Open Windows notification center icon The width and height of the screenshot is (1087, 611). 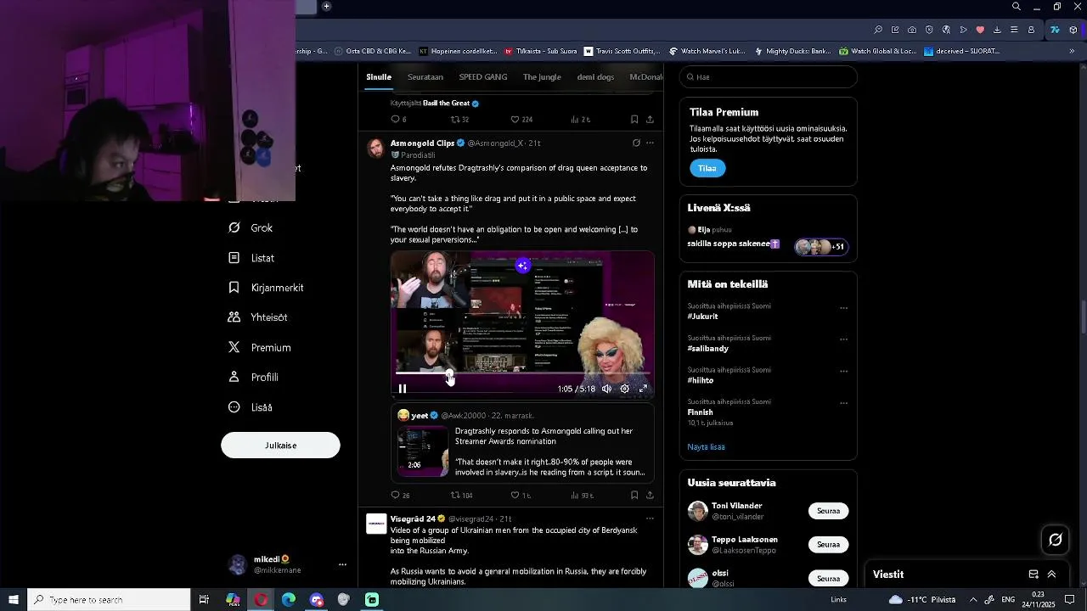point(1069,600)
